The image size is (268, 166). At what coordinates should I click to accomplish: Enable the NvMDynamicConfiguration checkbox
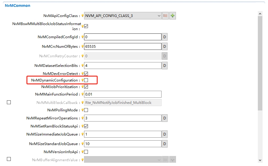click(86, 80)
